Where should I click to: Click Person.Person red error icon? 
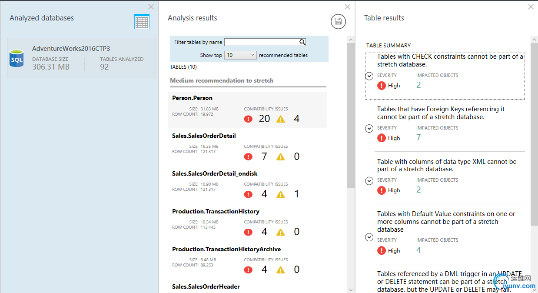click(248, 119)
